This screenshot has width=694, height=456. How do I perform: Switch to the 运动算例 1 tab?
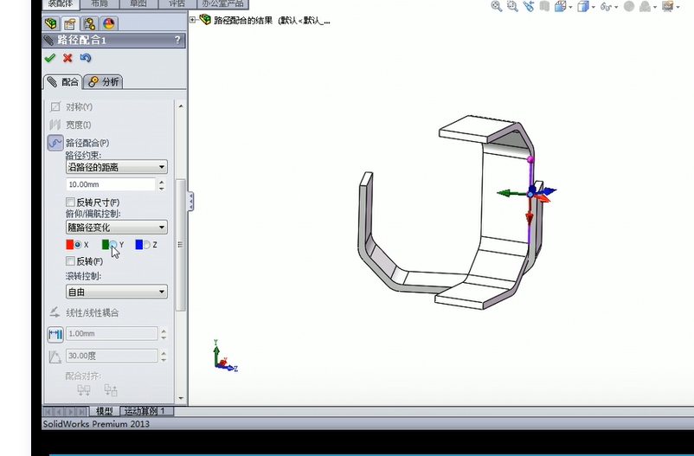pos(145,411)
